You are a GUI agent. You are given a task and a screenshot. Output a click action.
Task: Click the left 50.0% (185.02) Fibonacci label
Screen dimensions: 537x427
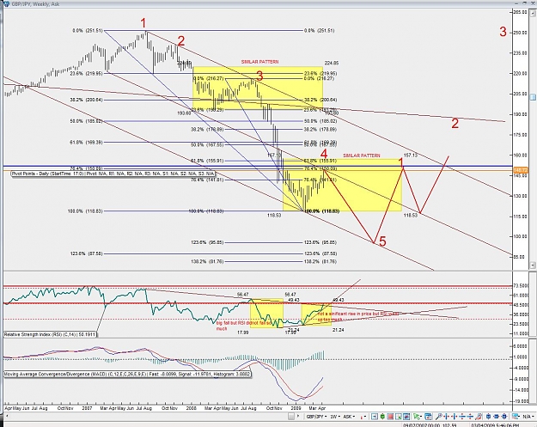point(86,121)
